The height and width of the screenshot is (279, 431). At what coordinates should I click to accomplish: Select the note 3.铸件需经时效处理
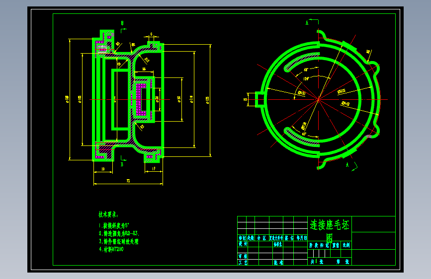[x=119, y=242]
